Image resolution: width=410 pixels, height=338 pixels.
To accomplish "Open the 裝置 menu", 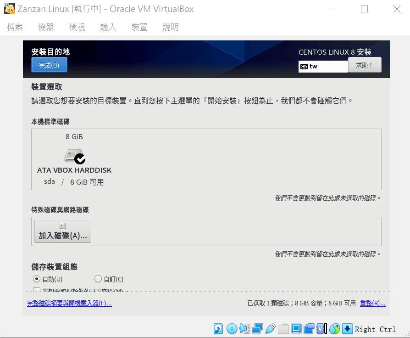I will (x=139, y=27).
